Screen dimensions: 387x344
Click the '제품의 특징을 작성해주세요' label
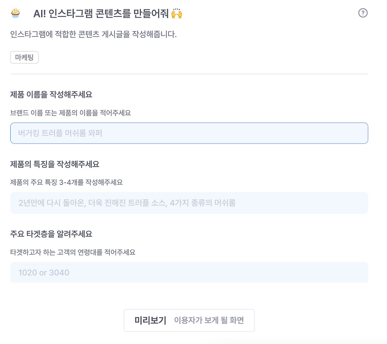click(x=55, y=164)
